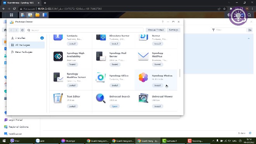Screen dimensions: 256x144
Task: Click the Synology MailPlus Server icon
Action: click(58, 77)
